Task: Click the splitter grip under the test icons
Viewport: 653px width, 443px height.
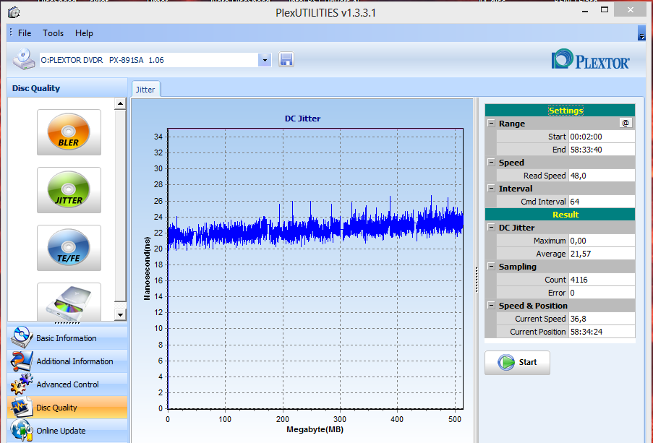Action: [x=67, y=323]
